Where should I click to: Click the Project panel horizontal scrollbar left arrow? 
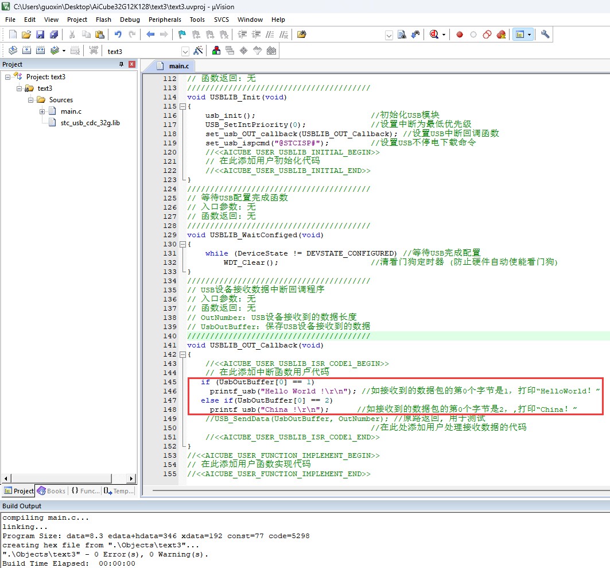pyautogui.click(x=6, y=478)
